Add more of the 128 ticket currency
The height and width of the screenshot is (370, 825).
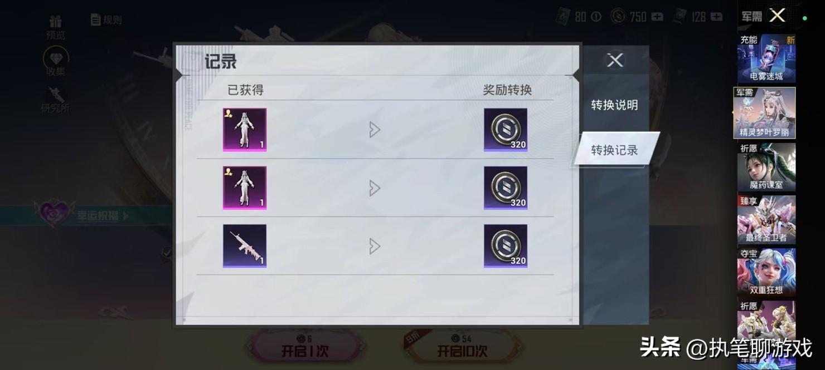coord(717,17)
